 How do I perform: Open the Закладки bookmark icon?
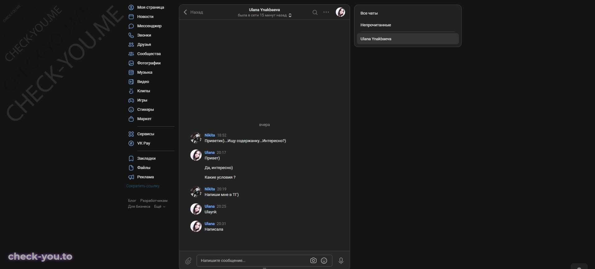131,158
